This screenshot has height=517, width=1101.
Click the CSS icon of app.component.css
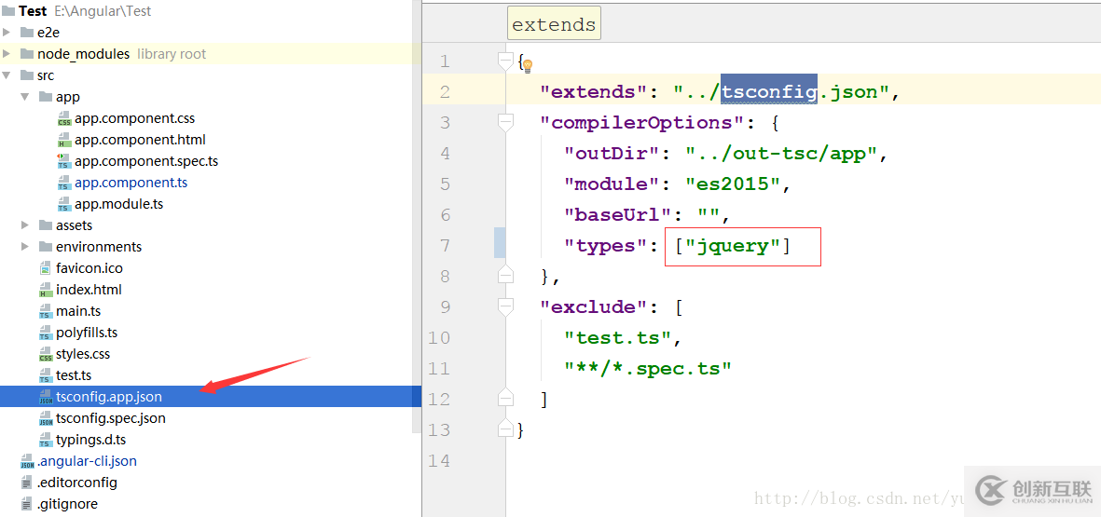tap(64, 118)
